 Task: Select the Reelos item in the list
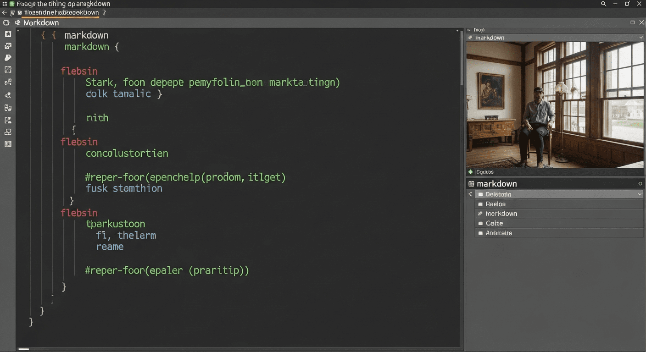(x=496, y=204)
